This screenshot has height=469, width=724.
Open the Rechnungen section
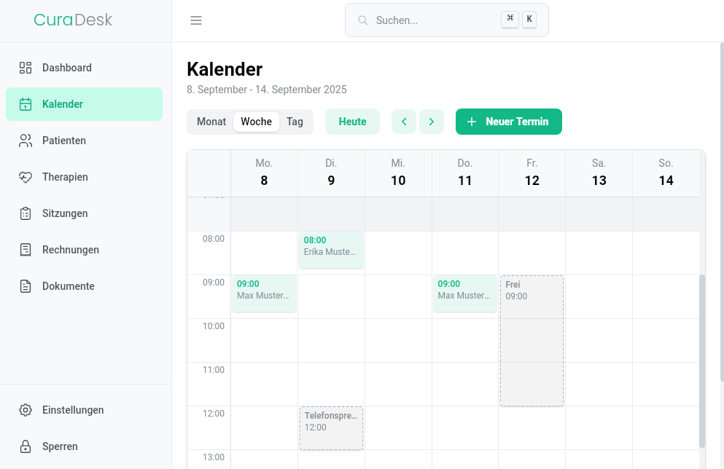tap(70, 250)
